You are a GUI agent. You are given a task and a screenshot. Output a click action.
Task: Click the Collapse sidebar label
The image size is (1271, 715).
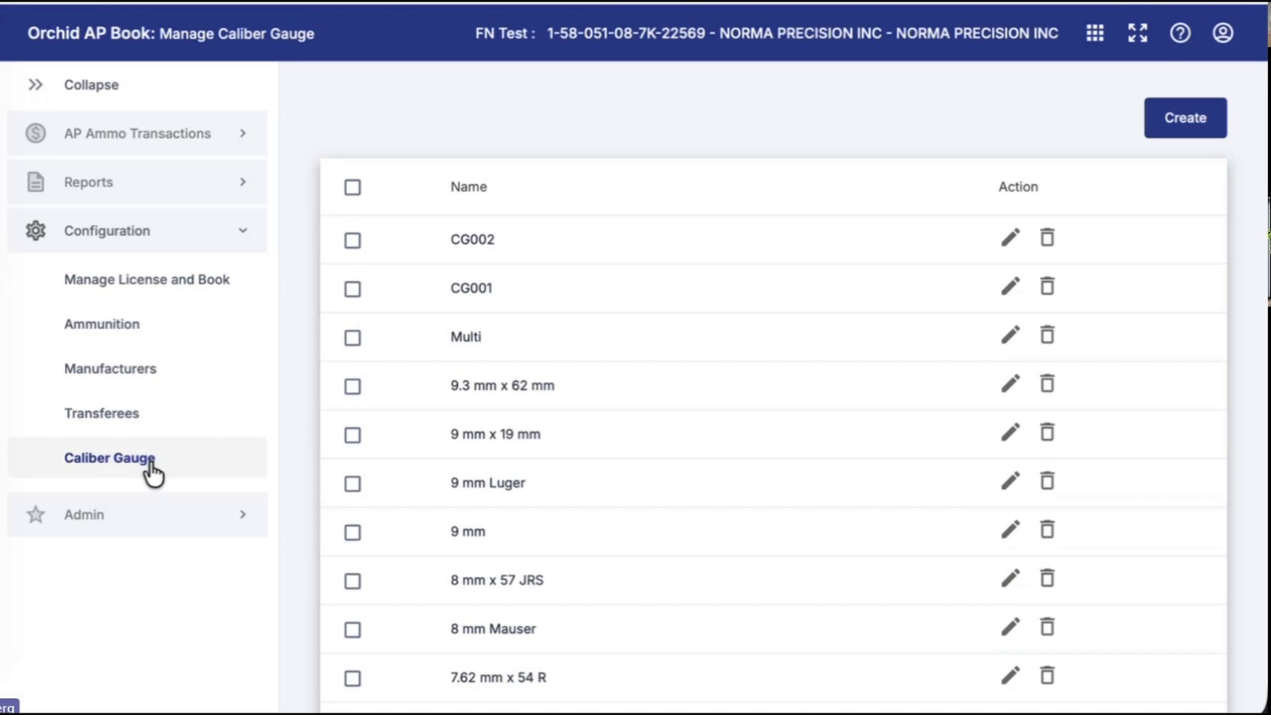coord(92,84)
